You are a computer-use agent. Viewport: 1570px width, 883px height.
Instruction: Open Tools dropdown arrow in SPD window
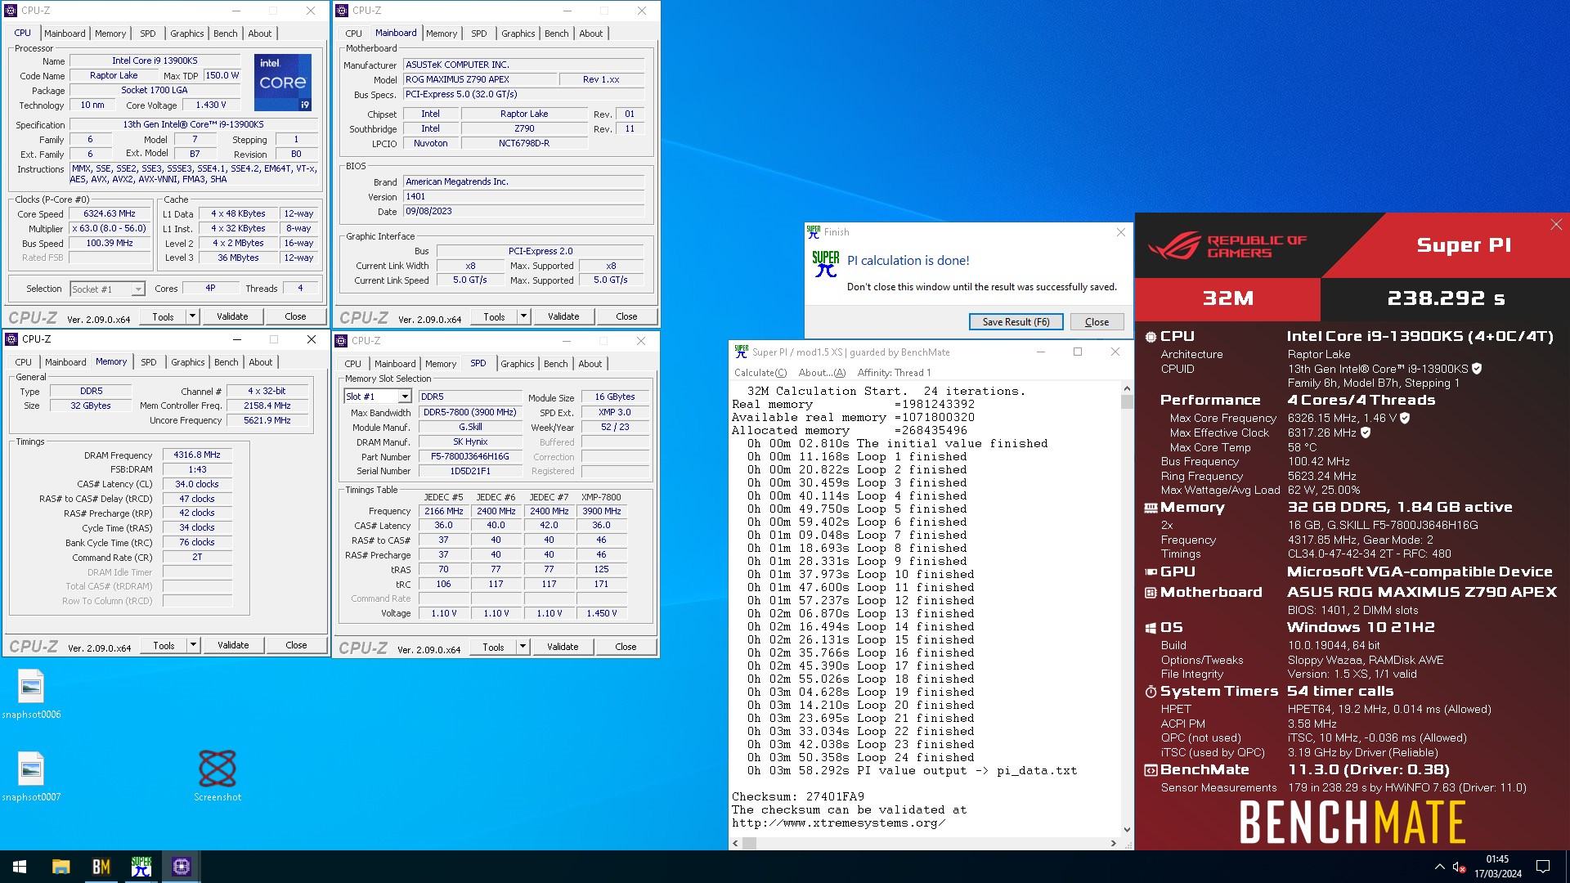(x=523, y=647)
